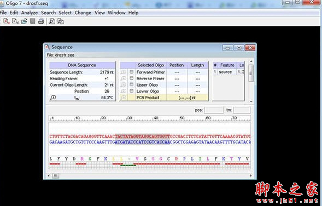Open the Edit menu

point(14,13)
